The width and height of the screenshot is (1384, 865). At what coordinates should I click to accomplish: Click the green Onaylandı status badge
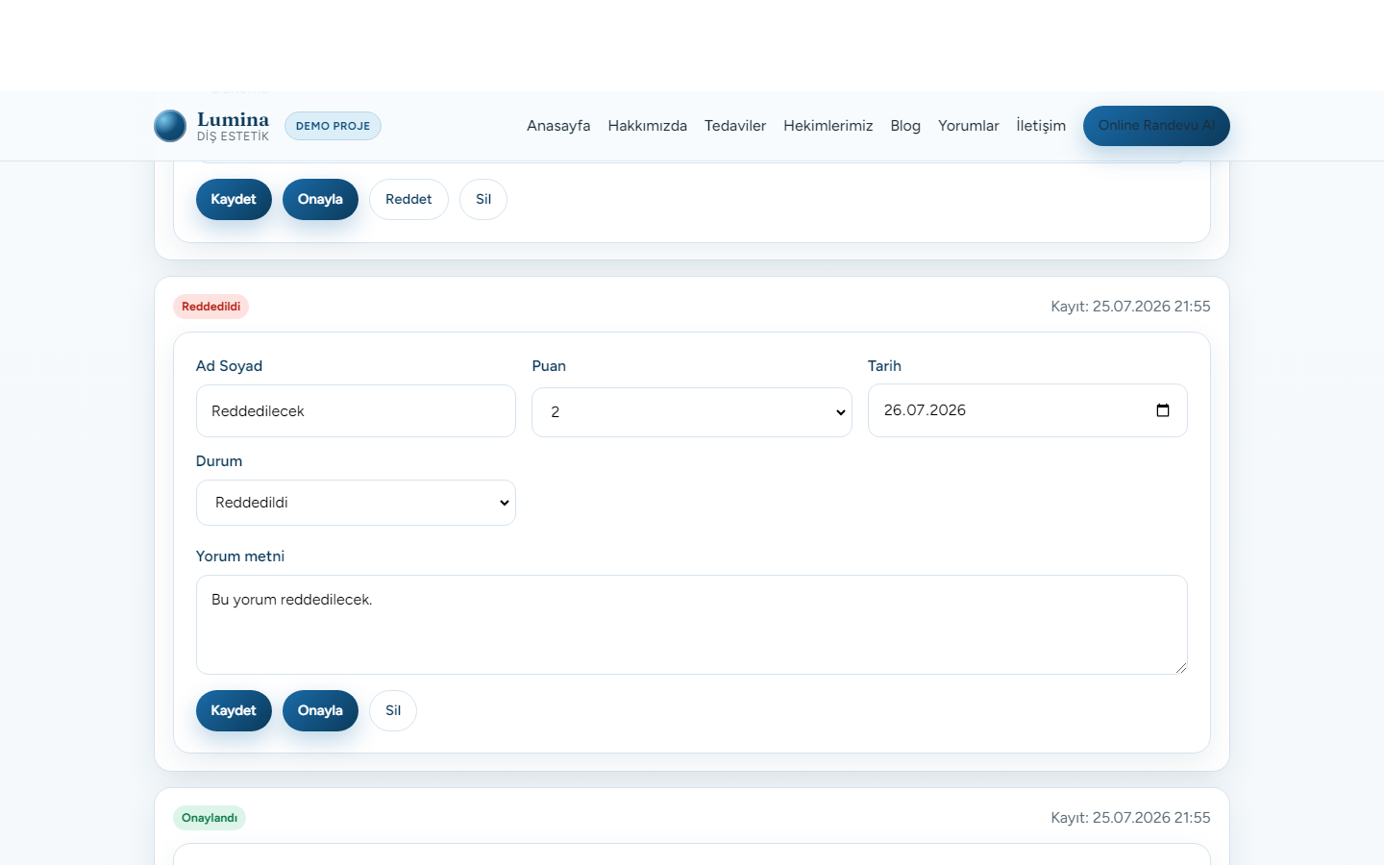(210, 818)
